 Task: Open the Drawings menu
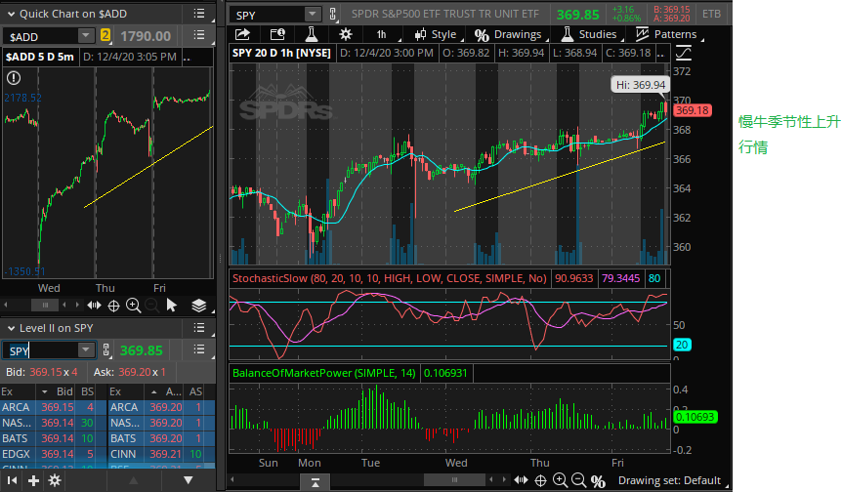510,34
